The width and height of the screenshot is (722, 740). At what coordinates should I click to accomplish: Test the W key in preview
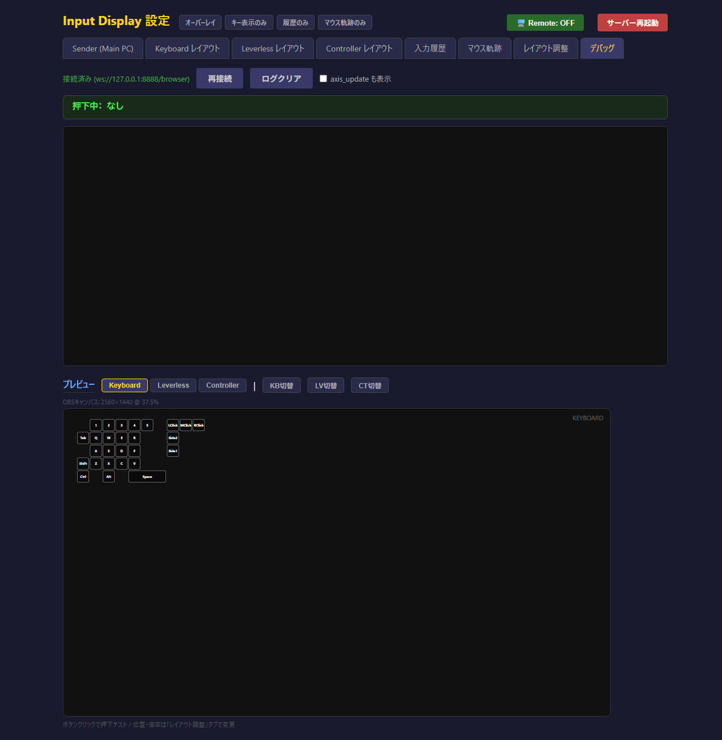[x=108, y=438]
